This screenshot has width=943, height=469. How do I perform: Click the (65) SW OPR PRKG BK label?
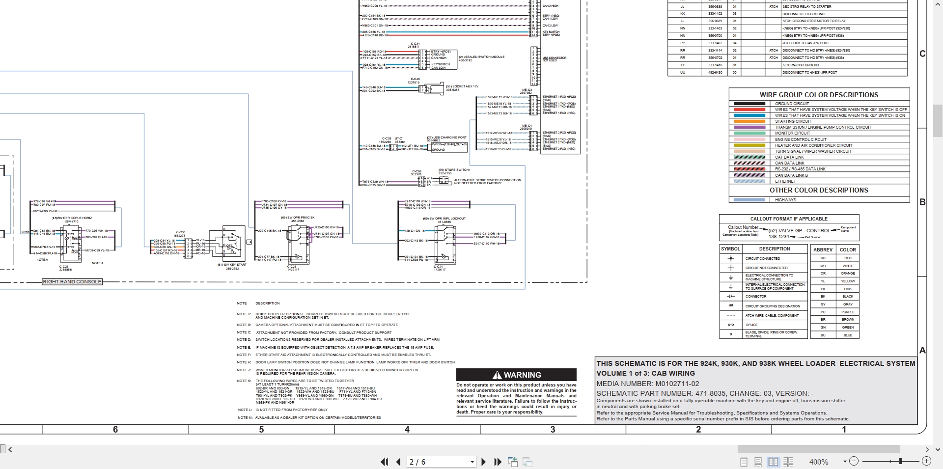[298, 218]
